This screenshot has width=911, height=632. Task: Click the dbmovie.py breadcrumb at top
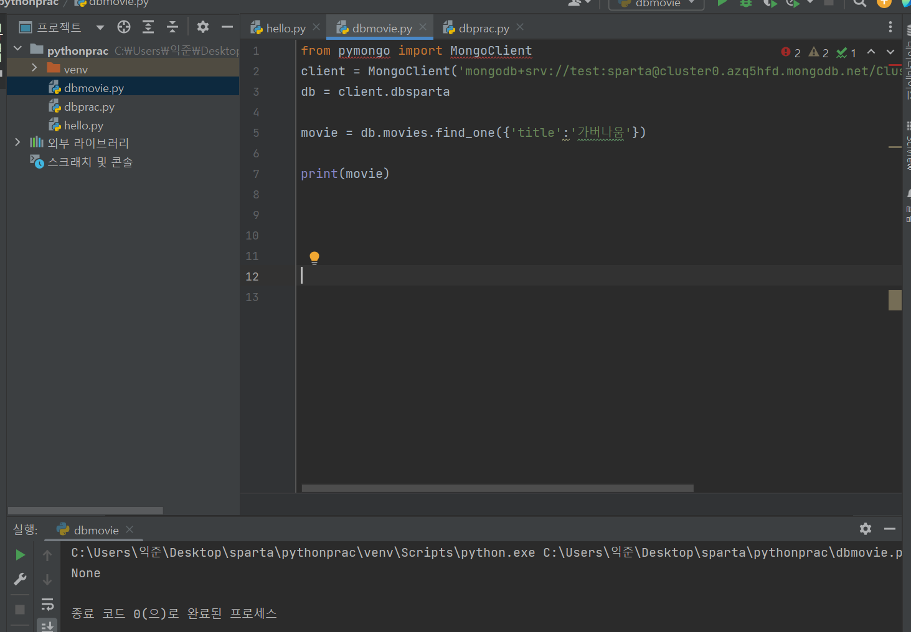click(111, 3)
